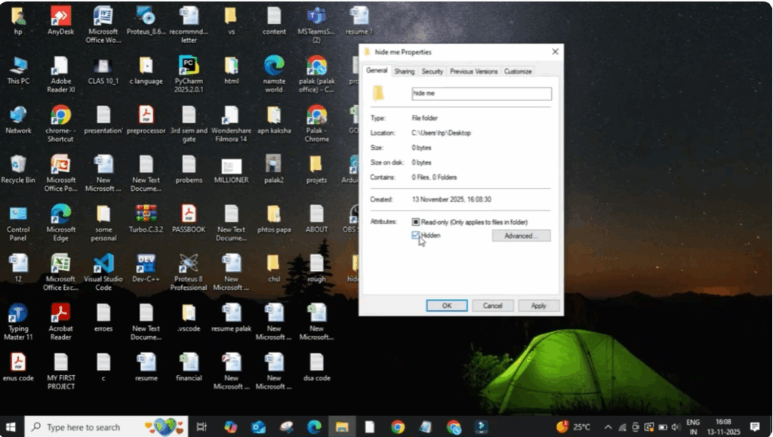Click the Chrome icon in the taskbar
The image size is (773, 437).
(x=398, y=427)
